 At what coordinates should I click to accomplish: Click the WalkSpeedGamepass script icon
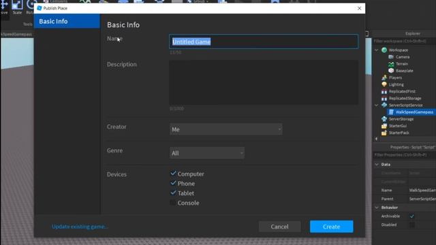click(x=391, y=112)
